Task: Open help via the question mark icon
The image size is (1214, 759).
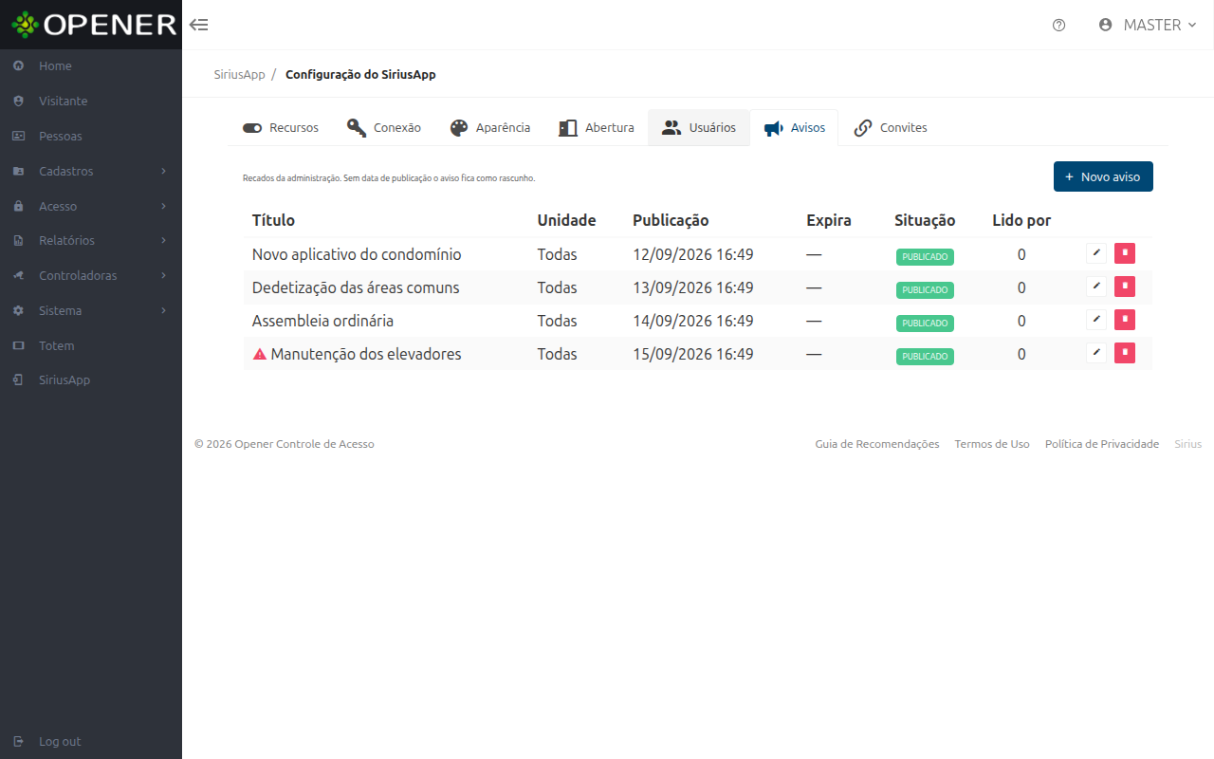Action: click(x=1059, y=26)
